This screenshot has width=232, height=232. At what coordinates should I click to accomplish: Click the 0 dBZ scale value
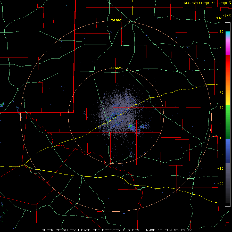[222, 153]
